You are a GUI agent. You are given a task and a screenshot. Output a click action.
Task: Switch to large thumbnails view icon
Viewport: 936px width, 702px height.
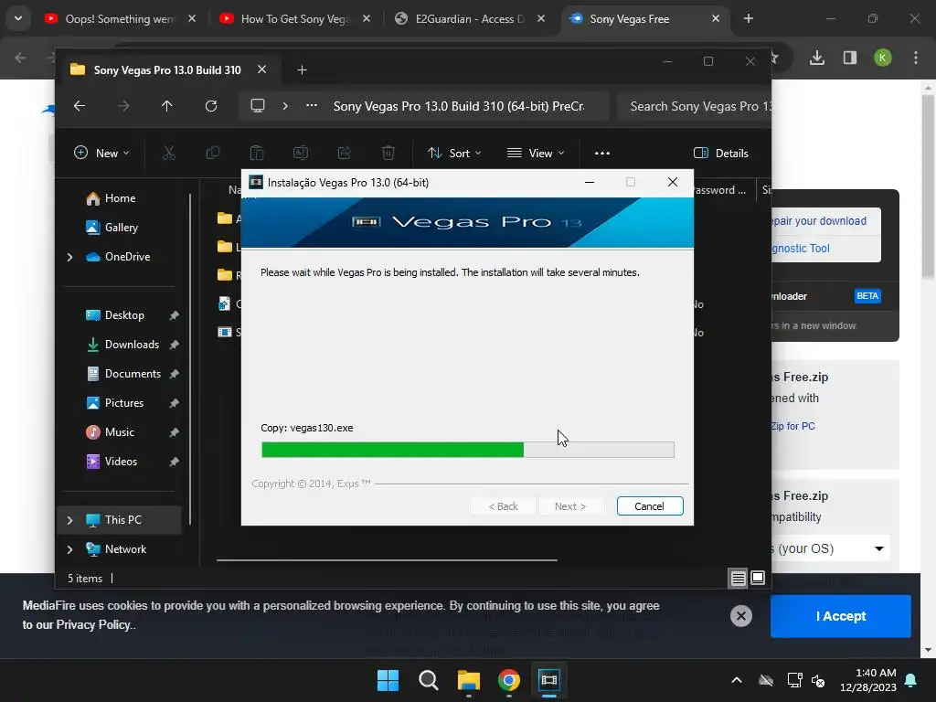click(x=758, y=578)
